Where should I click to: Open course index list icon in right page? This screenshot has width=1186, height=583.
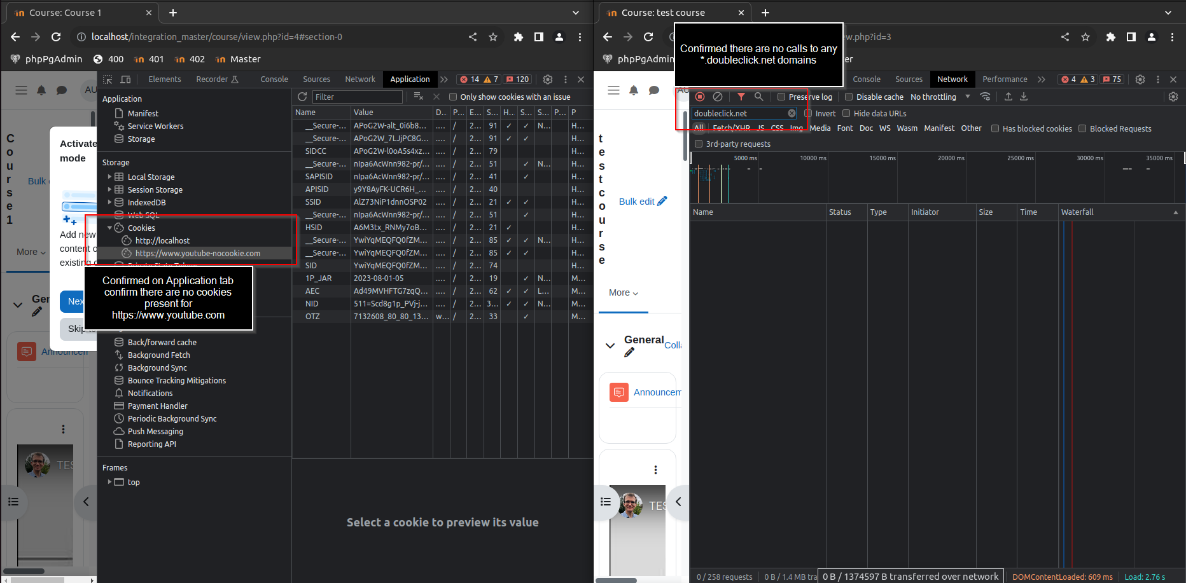coord(606,502)
